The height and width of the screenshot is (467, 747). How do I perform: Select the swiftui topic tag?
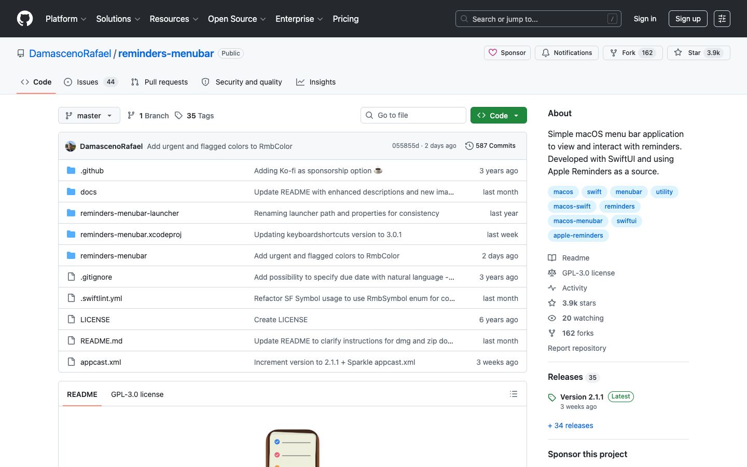point(626,221)
